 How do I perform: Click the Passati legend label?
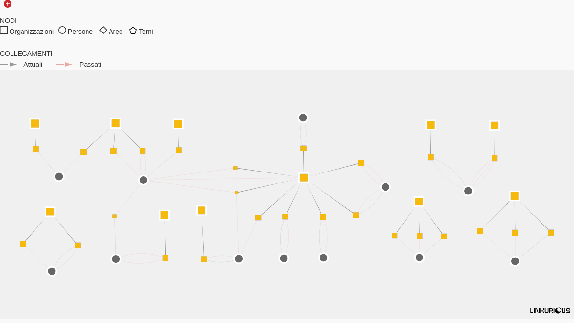point(90,65)
